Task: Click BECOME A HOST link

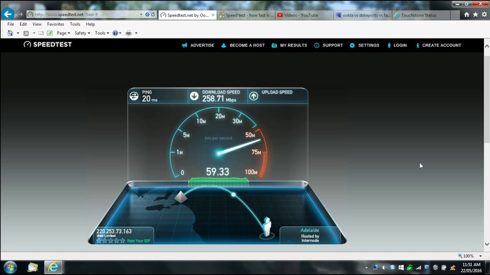Action: click(x=243, y=45)
